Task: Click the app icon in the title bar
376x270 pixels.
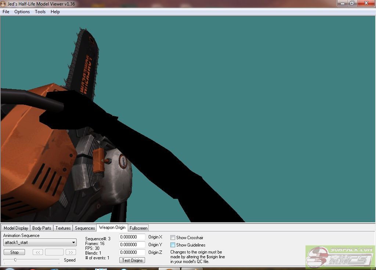Action: [3, 4]
